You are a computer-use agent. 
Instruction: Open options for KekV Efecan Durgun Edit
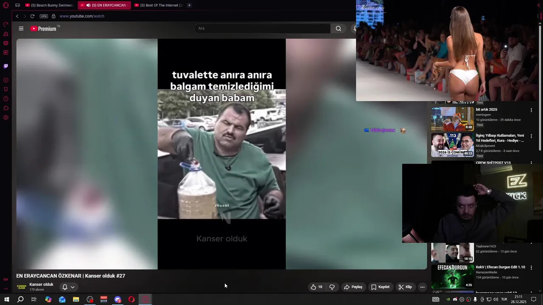(x=531, y=268)
